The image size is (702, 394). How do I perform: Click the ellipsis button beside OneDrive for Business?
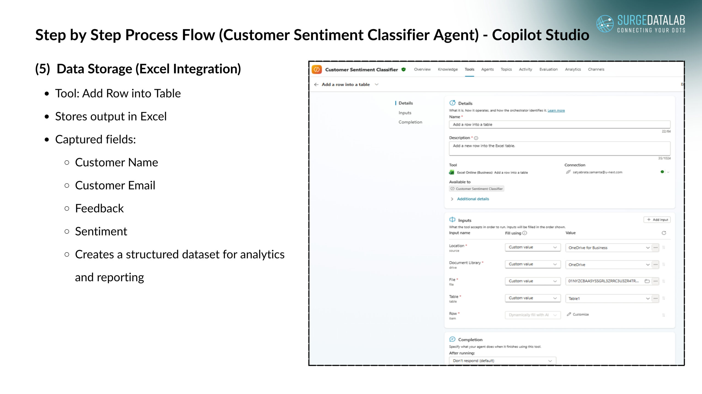coord(656,248)
